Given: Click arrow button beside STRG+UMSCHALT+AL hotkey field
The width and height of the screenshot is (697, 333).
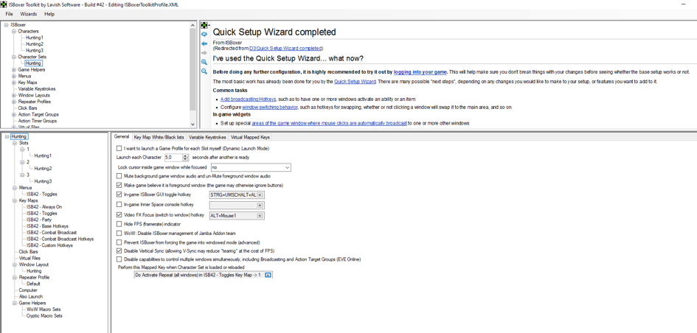Looking at the screenshot, I should (260, 194).
